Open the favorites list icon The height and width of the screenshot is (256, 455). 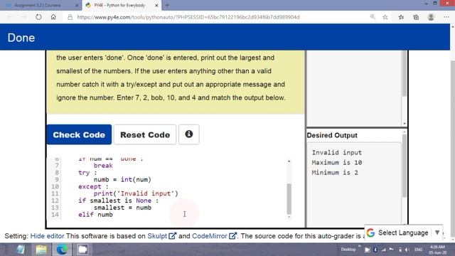[401, 17]
